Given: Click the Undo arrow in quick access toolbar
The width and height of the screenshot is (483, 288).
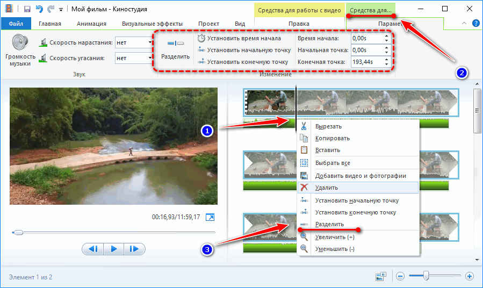Looking at the screenshot, I should (39, 9).
